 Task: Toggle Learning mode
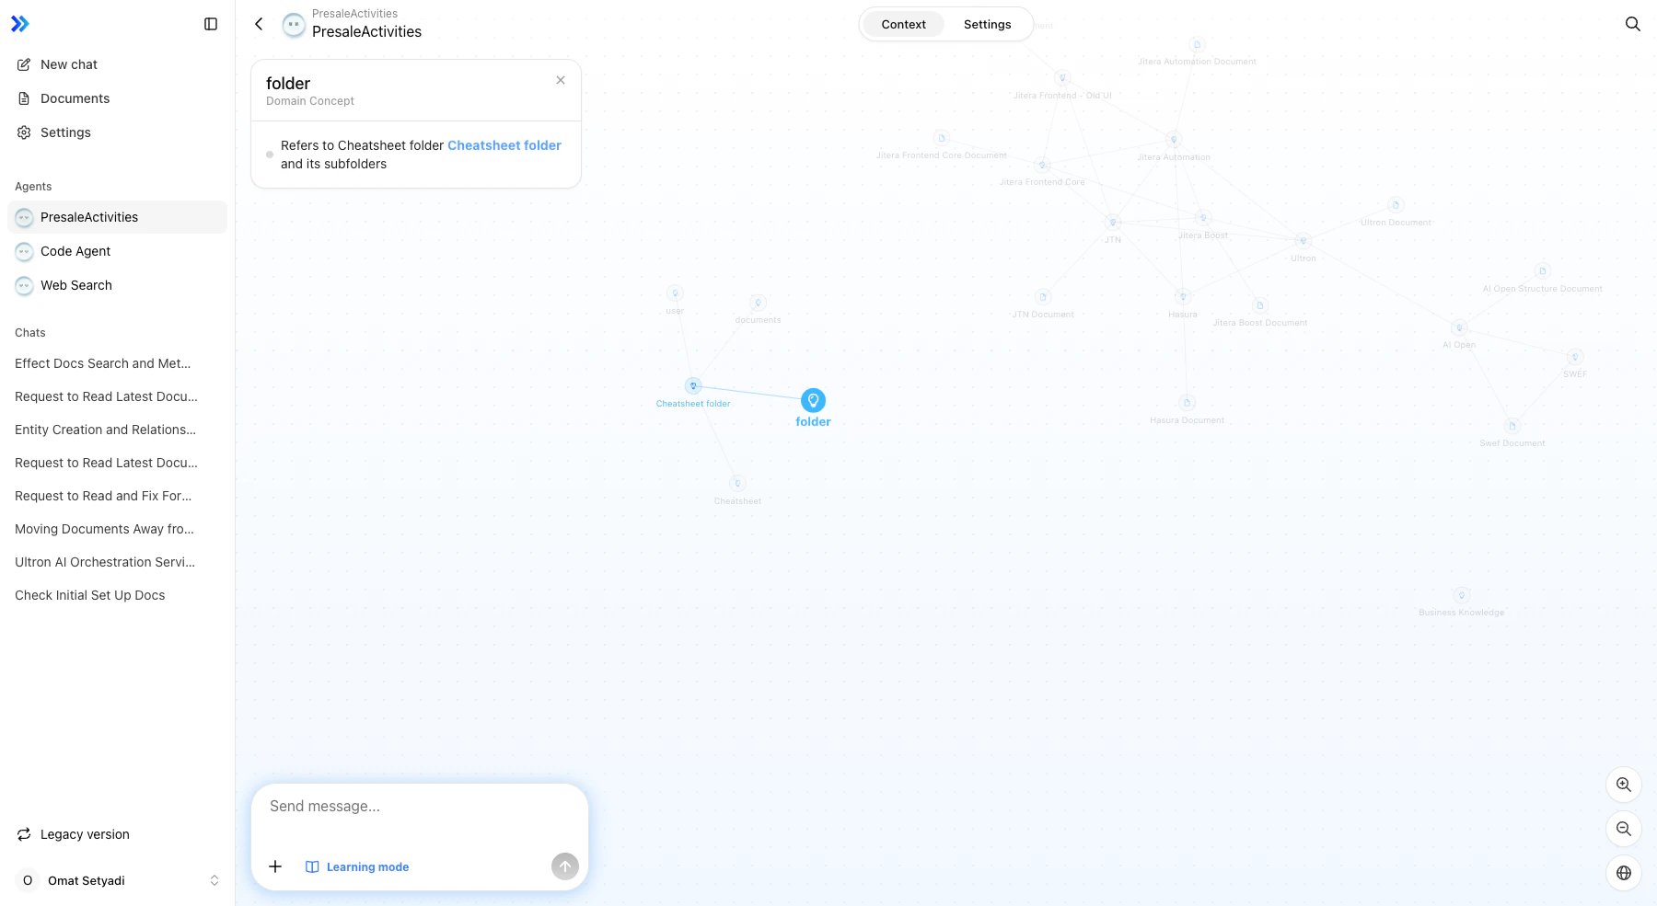357,866
